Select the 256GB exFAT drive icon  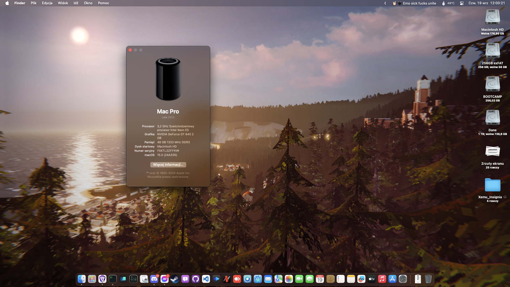(492, 51)
